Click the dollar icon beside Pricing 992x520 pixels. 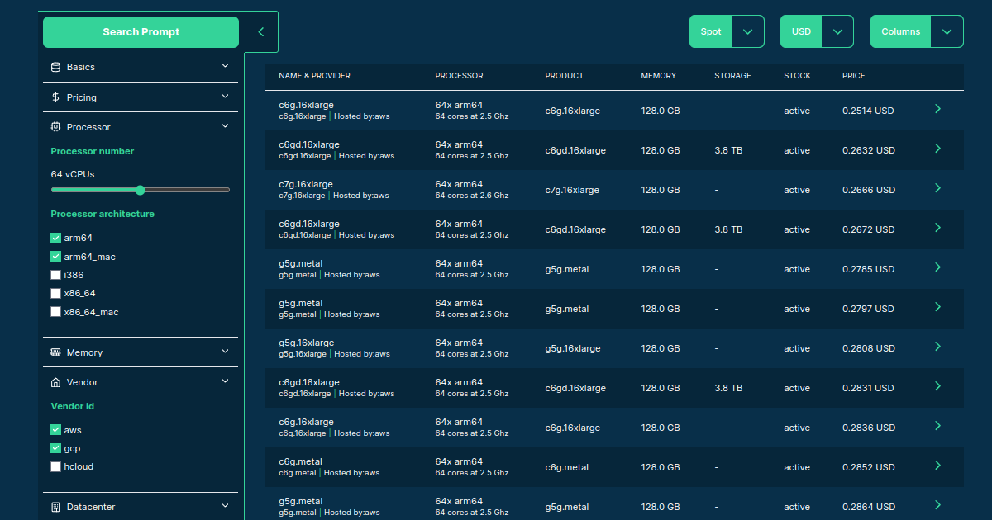(x=55, y=97)
